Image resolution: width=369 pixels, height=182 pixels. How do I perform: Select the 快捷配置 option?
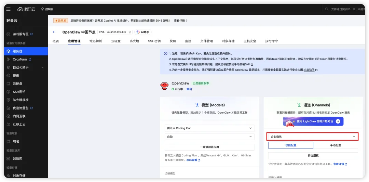coord(291,145)
